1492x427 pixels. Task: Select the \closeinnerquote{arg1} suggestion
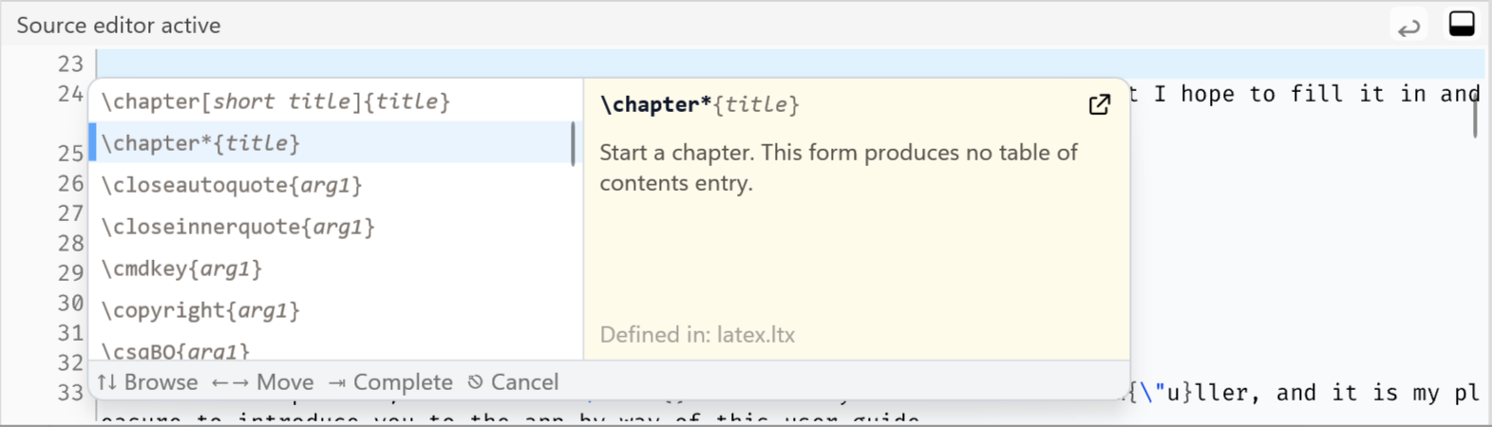click(238, 227)
